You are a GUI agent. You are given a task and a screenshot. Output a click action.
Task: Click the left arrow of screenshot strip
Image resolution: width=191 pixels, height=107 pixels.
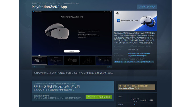click(34, 67)
